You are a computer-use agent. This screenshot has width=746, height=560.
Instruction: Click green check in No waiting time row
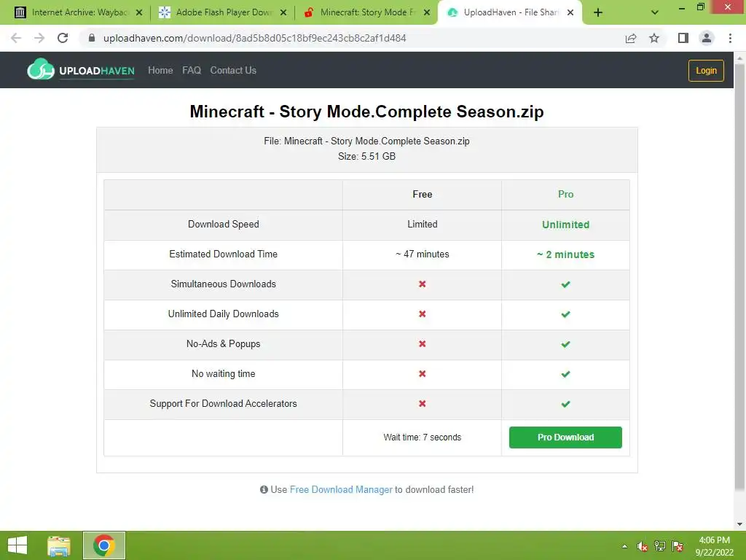(565, 374)
